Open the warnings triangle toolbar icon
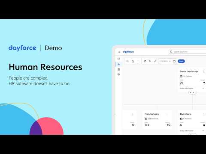 tap(133, 61)
